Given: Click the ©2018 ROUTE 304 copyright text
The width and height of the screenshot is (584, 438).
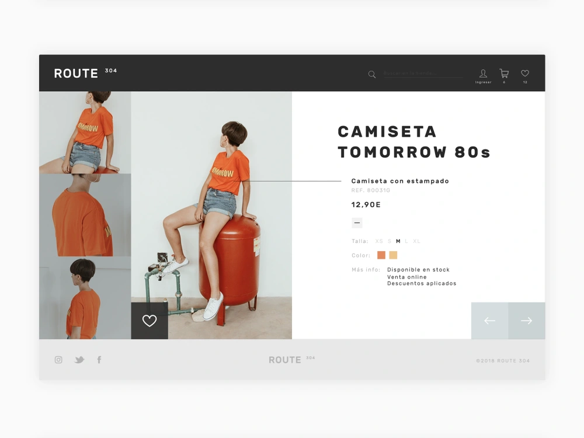Looking at the screenshot, I should coord(503,360).
